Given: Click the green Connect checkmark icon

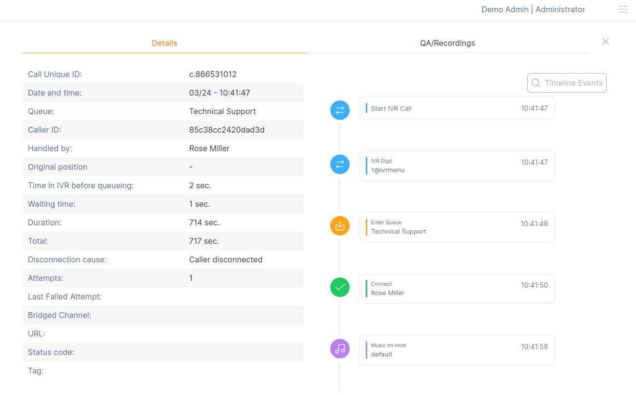Looking at the screenshot, I should click(340, 287).
